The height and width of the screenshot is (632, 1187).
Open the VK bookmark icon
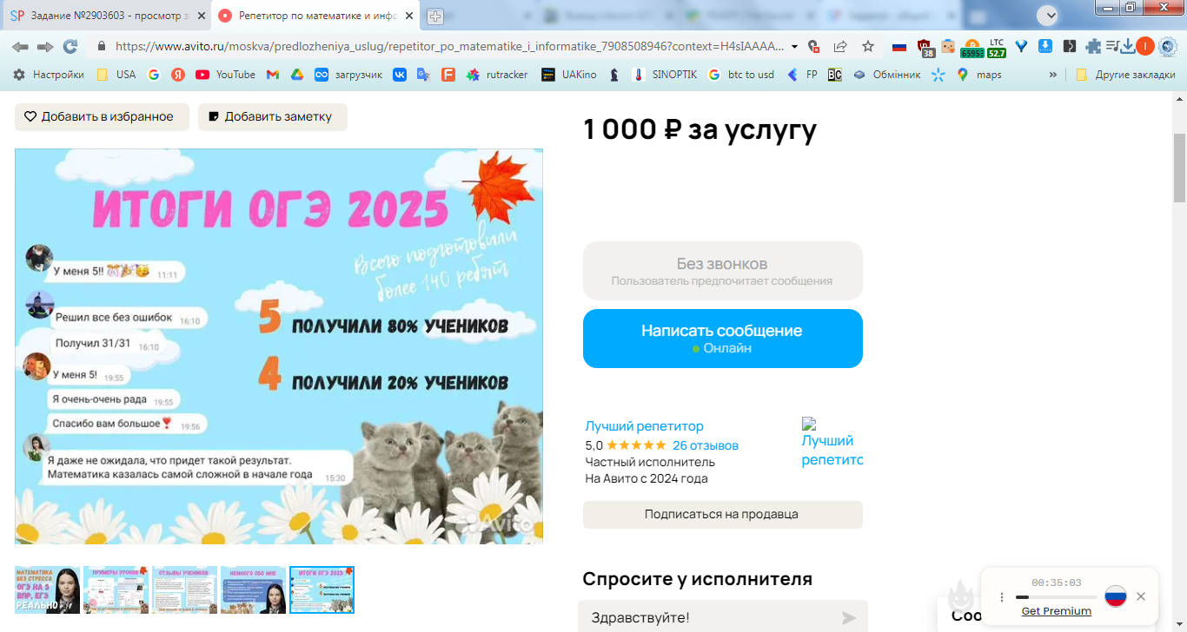point(400,75)
